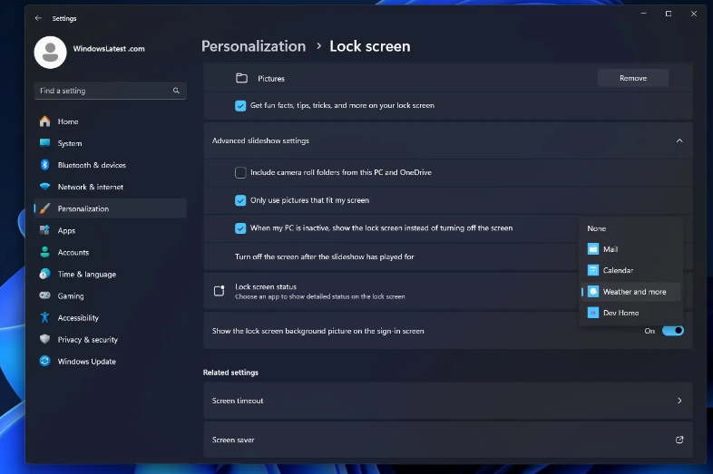This screenshot has width=713, height=474.
Task: Uncheck fun facts and tips checkbox
Action: 240,105
